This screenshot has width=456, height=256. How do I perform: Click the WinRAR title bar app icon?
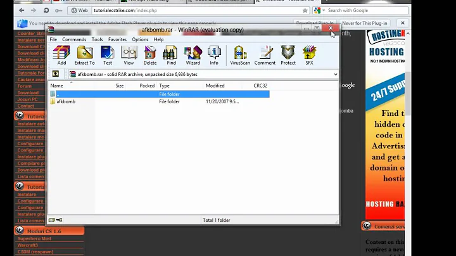51,29
